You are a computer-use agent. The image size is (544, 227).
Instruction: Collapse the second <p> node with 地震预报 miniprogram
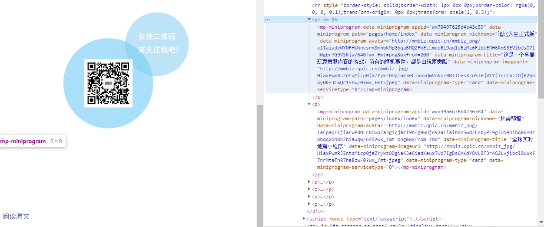tap(309, 104)
